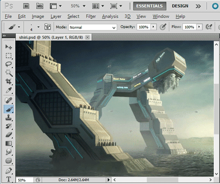The height and width of the screenshot is (184, 220).
Task: Close the shiri.psd document tab
Action: point(88,37)
